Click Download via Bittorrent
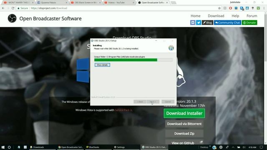This screenshot has height=150, width=267. click(184, 124)
